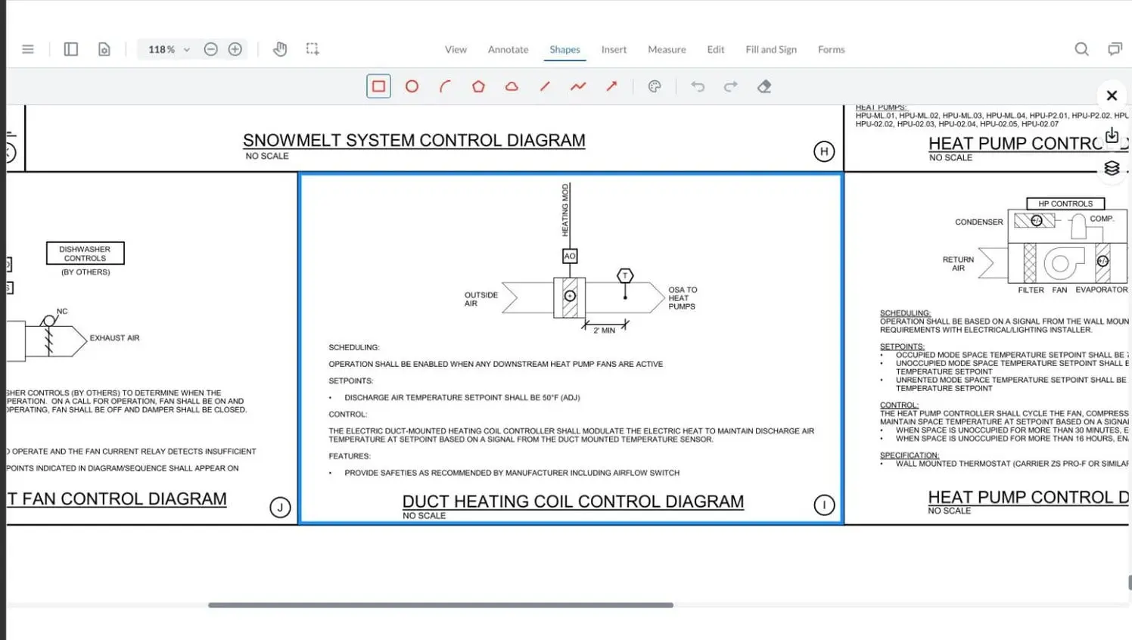The height and width of the screenshot is (640, 1132).
Task: Click the horizontal scrollbar thumb
Action: click(440, 605)
